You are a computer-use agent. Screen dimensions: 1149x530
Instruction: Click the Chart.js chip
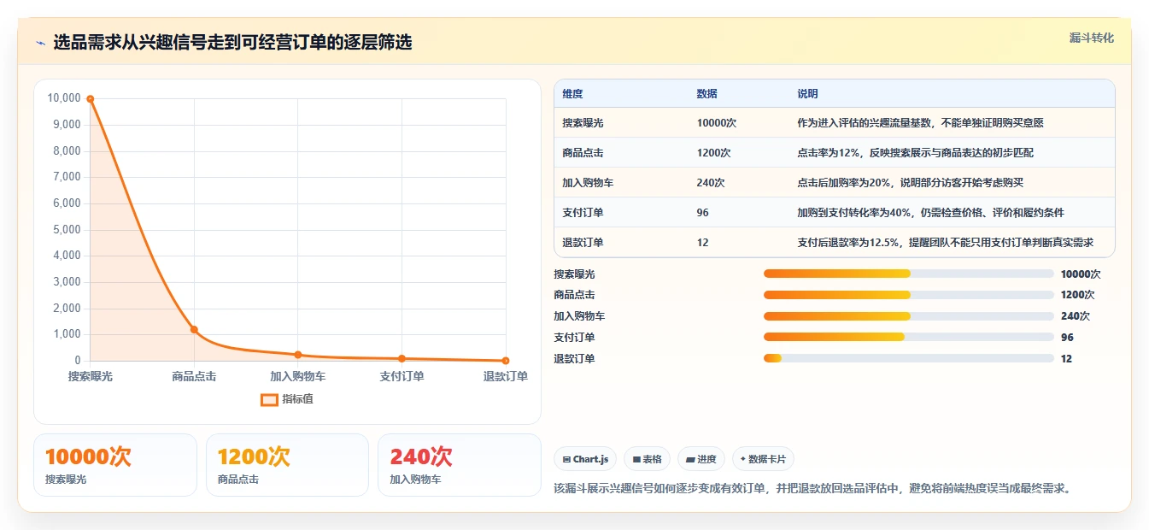tap(585, 459)
